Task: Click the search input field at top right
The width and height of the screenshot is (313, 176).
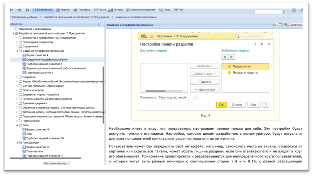Action: click(268, 12)
